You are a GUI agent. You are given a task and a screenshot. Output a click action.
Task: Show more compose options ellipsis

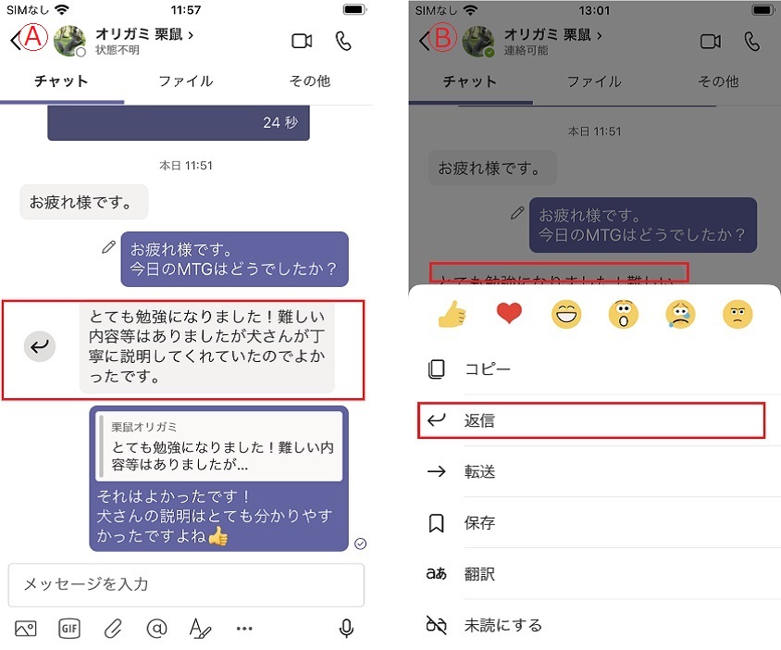coord(244,629)
